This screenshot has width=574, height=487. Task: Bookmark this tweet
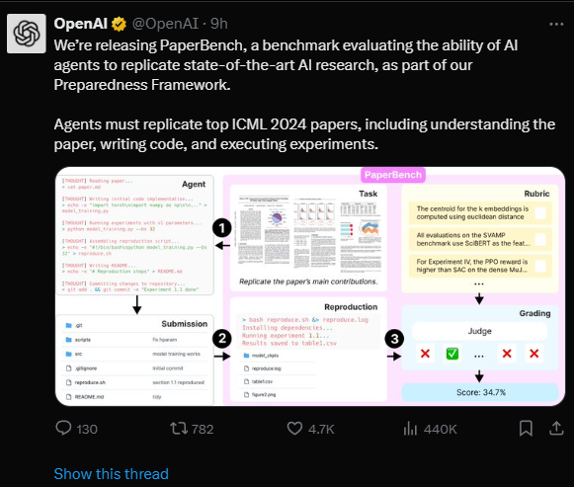tap(526, 429)
